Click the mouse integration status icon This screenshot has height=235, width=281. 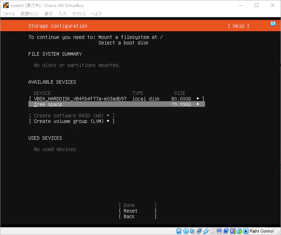point(239,231)
